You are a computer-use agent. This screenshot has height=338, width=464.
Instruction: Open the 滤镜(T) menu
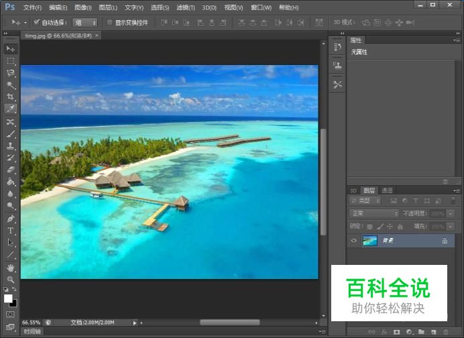[x=186, y=7]
